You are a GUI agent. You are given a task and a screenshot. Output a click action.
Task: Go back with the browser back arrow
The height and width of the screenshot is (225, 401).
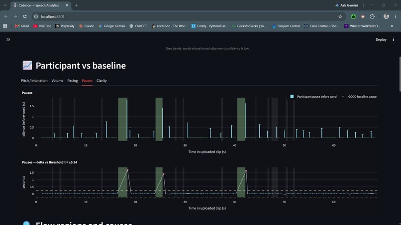[6, 16]
